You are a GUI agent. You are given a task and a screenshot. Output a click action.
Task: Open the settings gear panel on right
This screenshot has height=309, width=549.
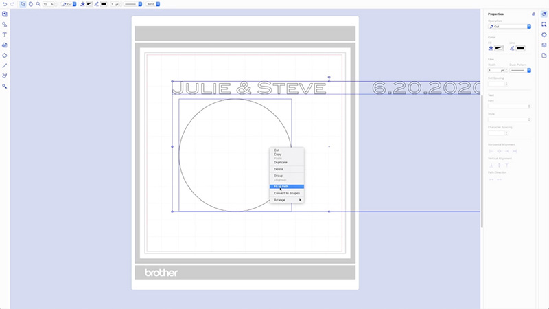(x=544, y=34)
